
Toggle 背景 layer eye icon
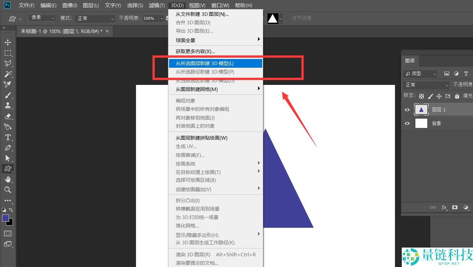tap(407, 123)
